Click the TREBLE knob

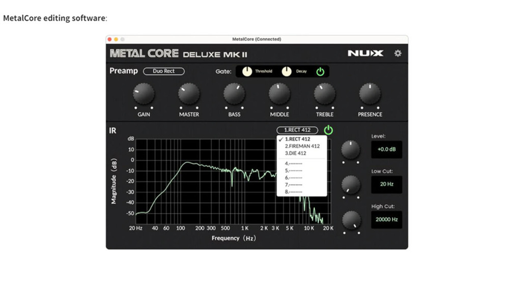point(325,94)
